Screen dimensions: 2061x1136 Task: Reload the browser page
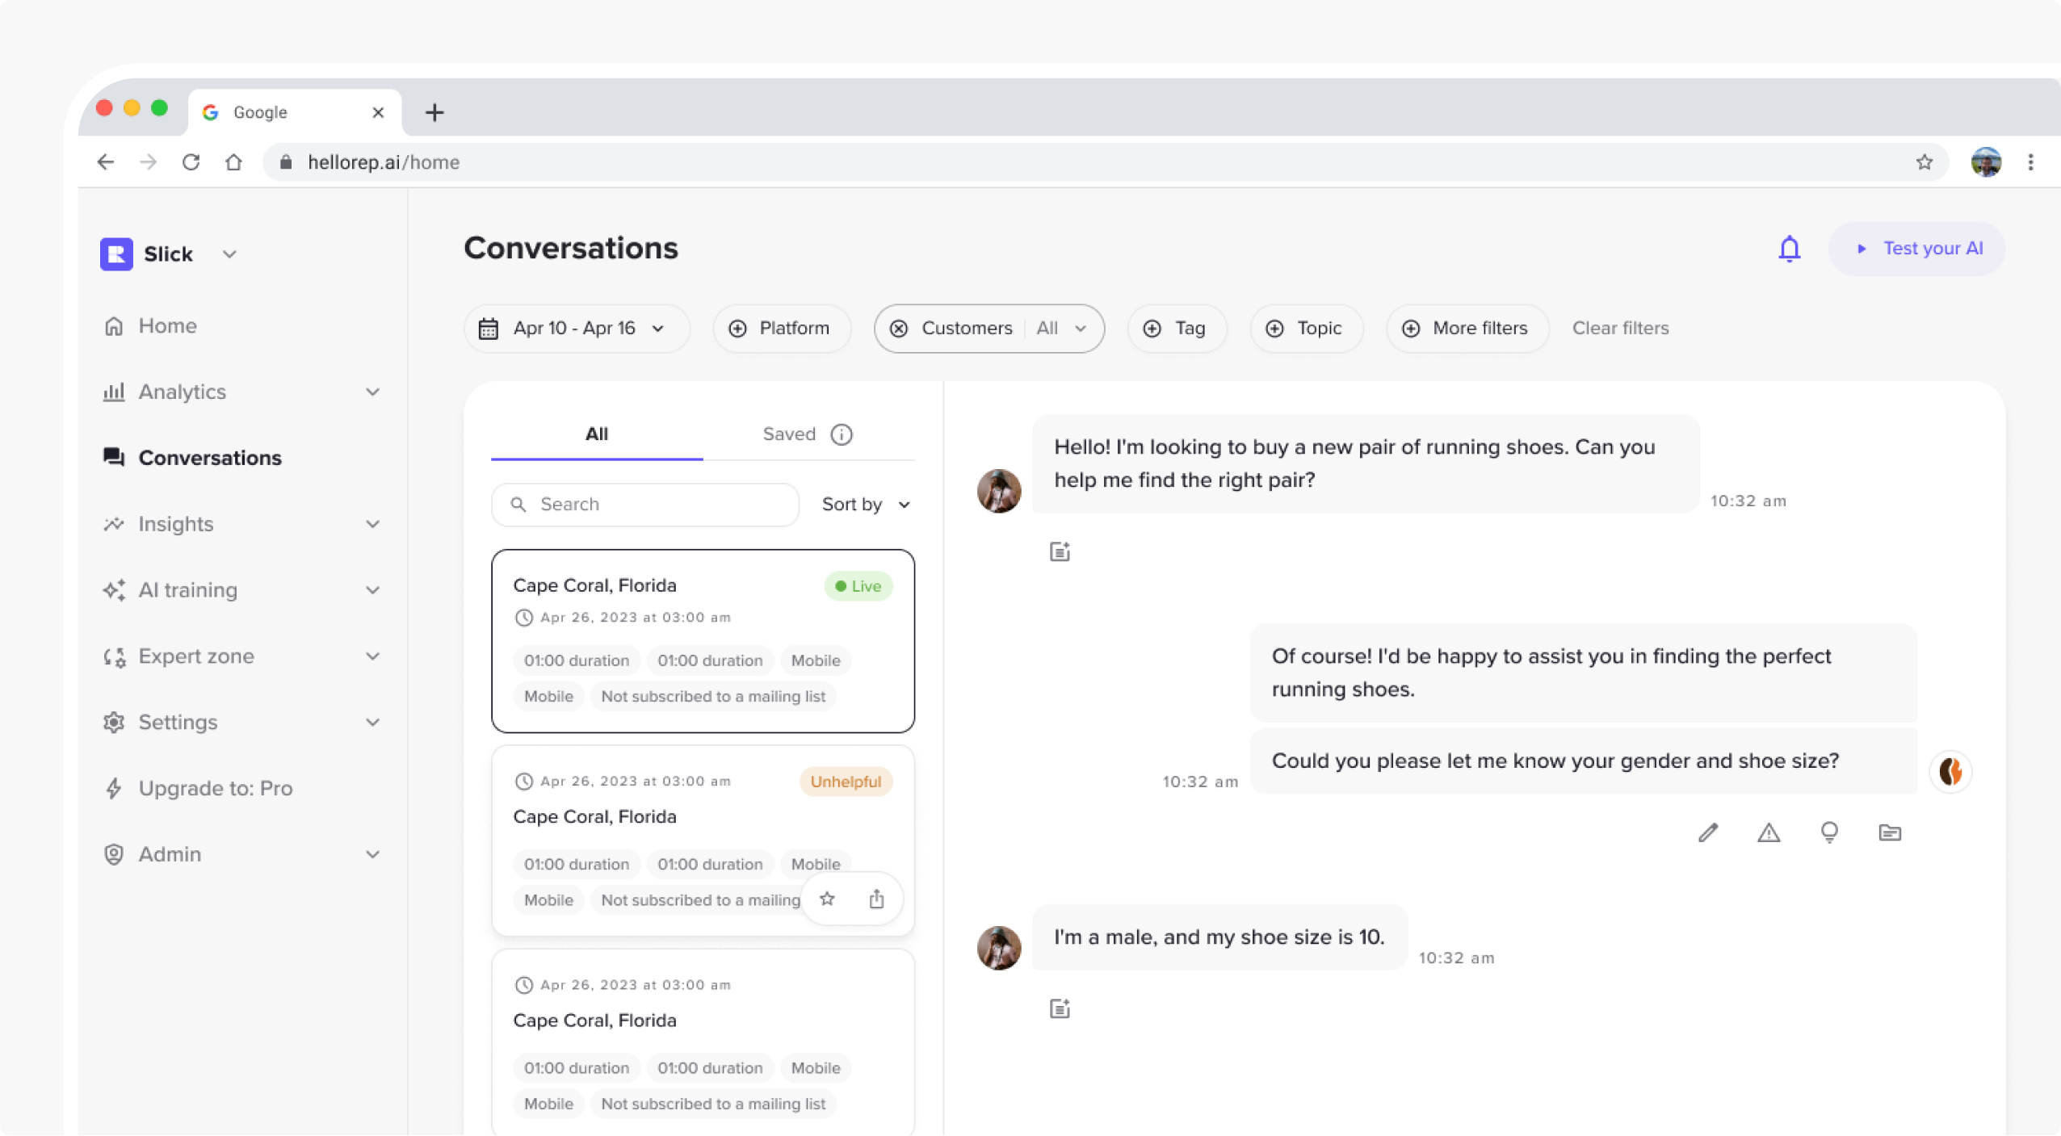191,162
